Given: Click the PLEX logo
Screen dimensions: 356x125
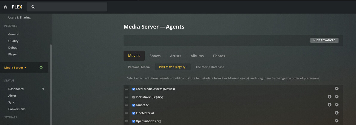Looking at the screenshot, I should tap(17, 7).
